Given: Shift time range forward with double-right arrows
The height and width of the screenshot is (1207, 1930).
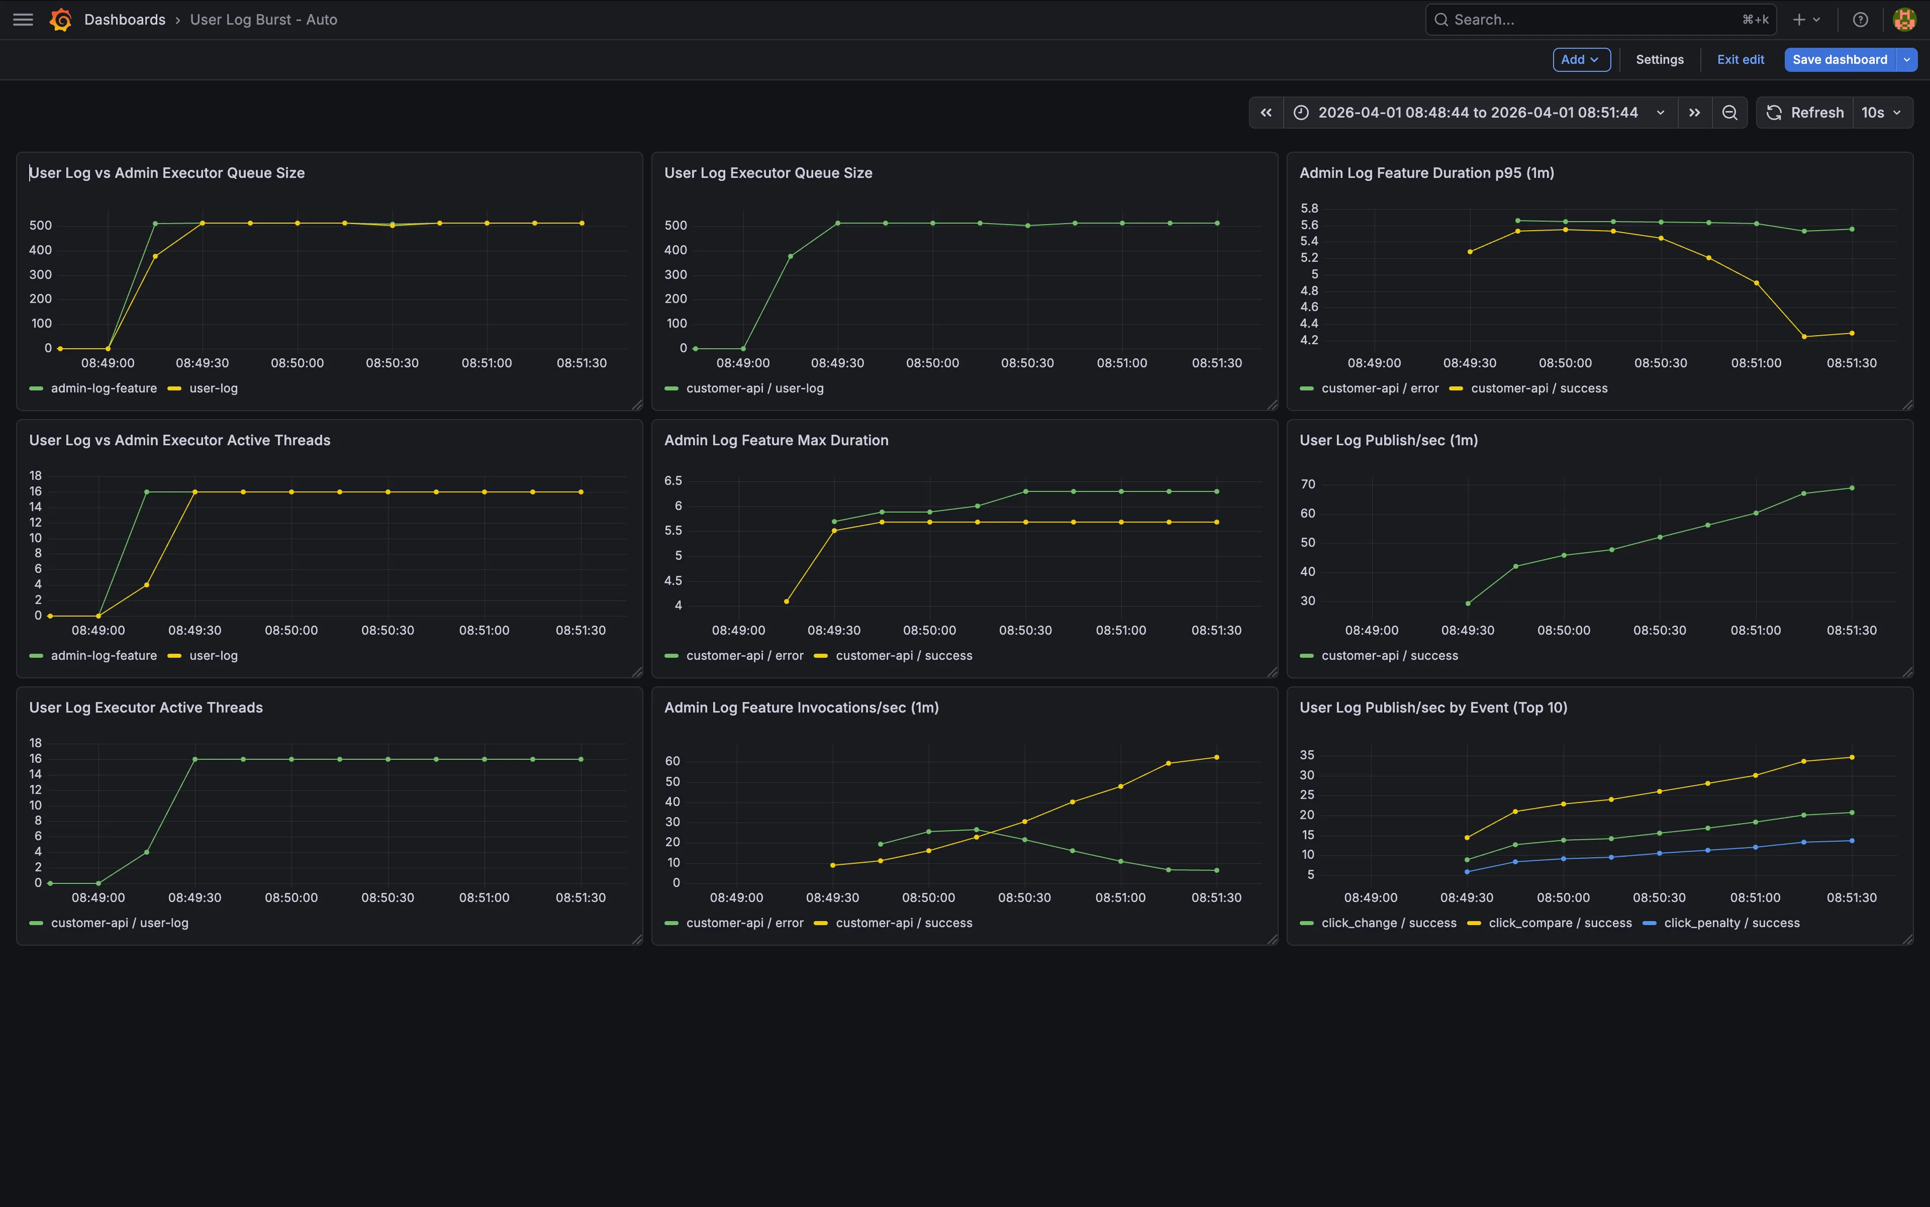Looking at the screenshot, I should 1694,113.
